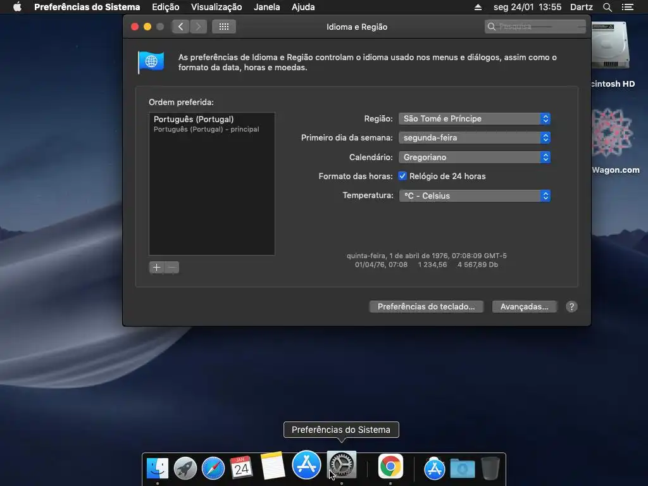Screen dimensions: 648x486
Task: Click the Pesquisa search field
Action: coord(535,27)
